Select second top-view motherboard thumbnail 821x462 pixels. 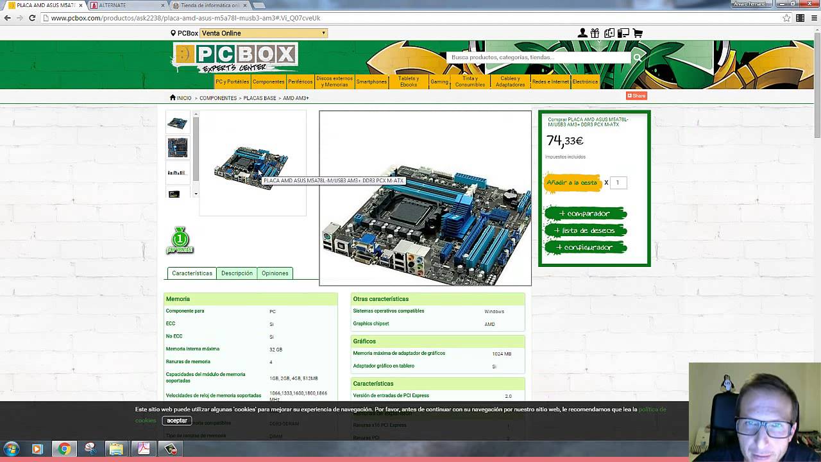(x=177, y=148)
